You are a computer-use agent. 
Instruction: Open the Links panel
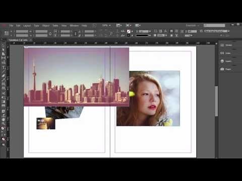point(226,53)
